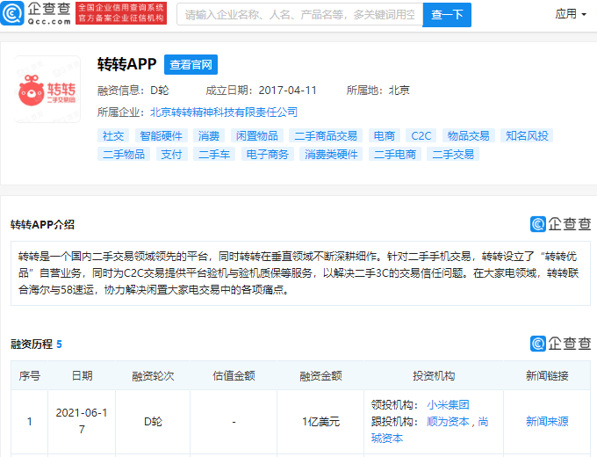Screen dimensions: 597x457
Task: Select the C2C tag
Action: [x=421, y=135]
